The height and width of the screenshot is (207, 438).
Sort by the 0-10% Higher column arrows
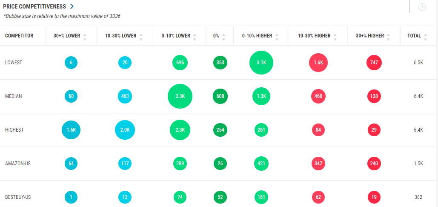click(x=277, y=37)
